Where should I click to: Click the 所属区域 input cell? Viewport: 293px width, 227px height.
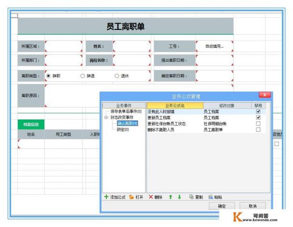click(x=64, y=46)
